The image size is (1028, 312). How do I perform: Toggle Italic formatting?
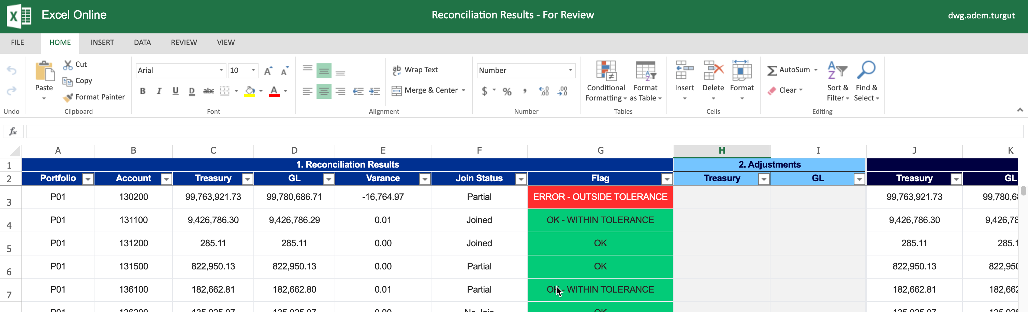tap(159, 91)
